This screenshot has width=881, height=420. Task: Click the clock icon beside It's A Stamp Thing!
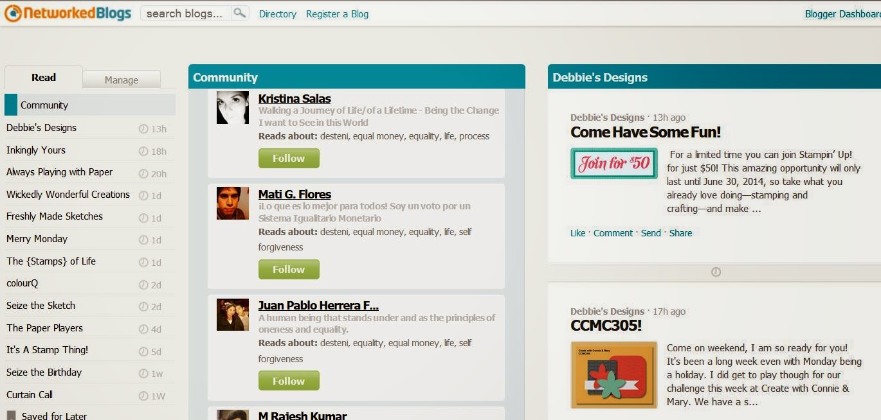click(143, 351)
